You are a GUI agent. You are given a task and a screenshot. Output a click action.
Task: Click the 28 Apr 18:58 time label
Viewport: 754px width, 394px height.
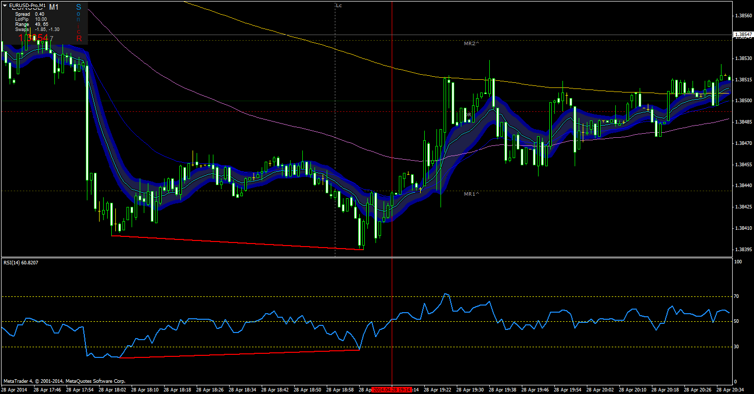[x=339, y=390]
